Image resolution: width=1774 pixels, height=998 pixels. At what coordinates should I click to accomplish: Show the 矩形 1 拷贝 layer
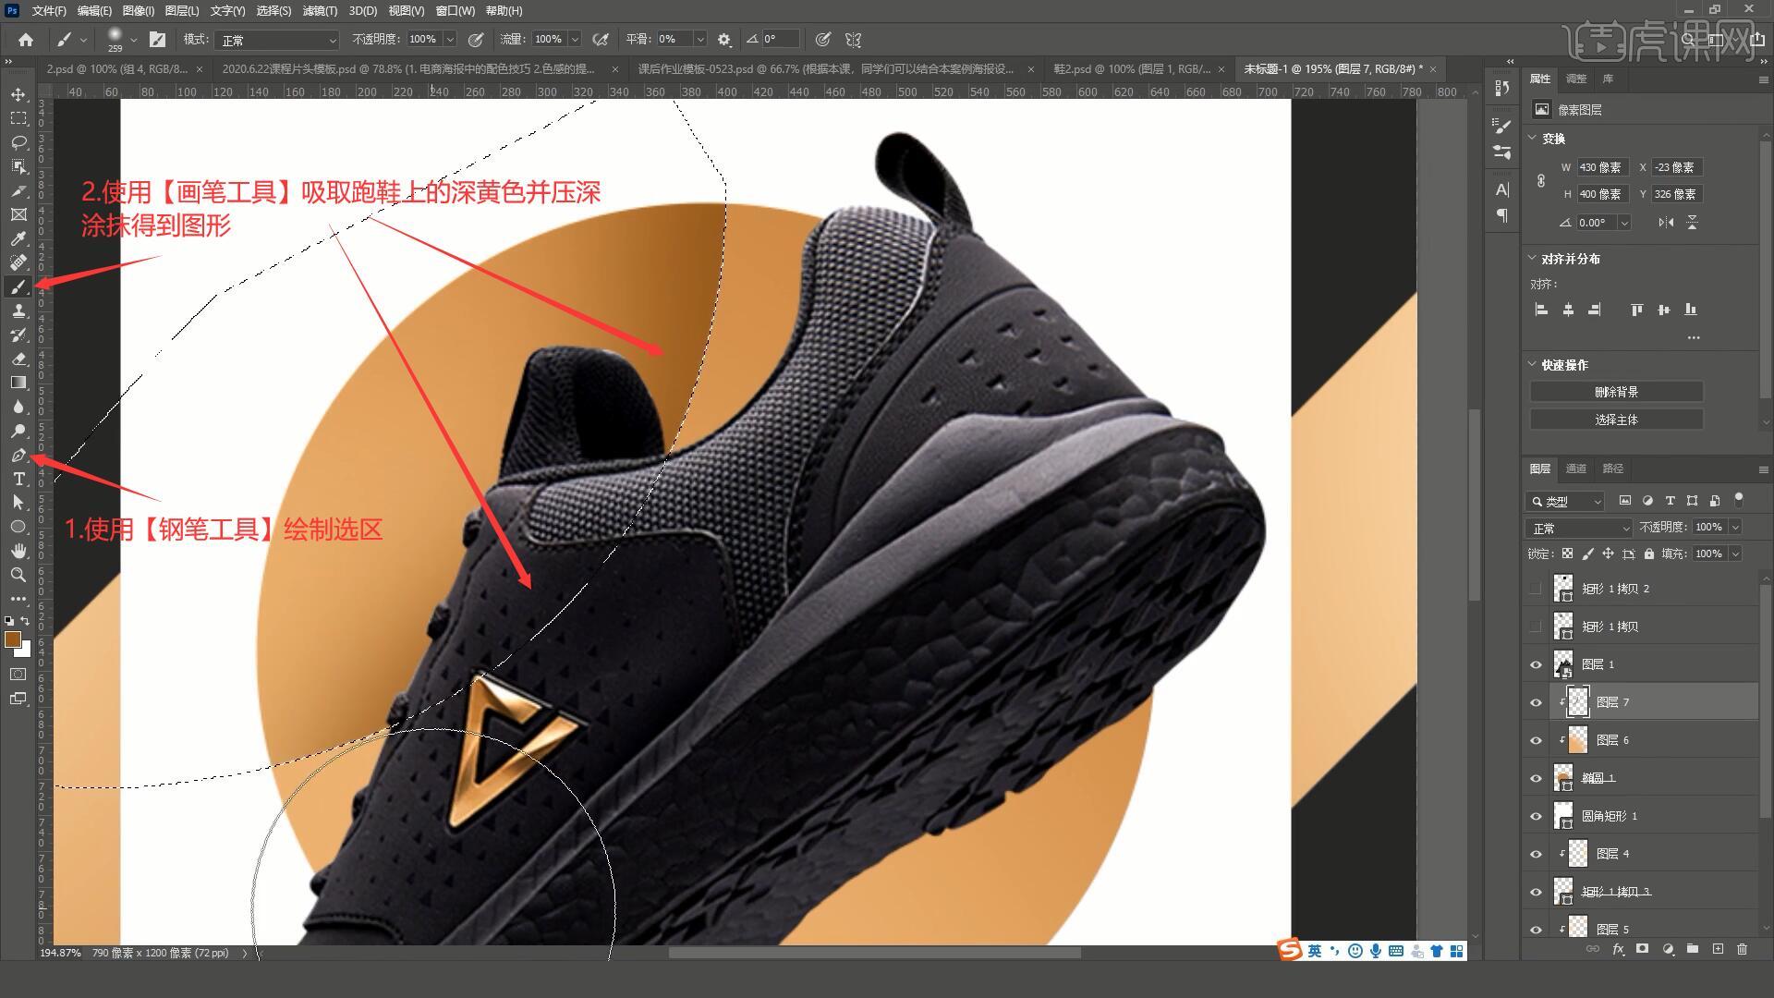1536,627
